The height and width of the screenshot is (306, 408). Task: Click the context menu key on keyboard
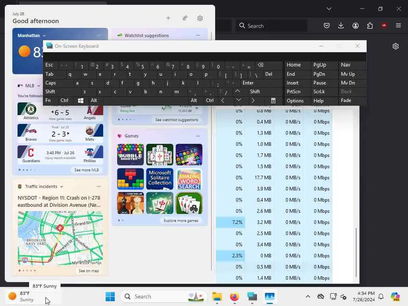[273, 100]
